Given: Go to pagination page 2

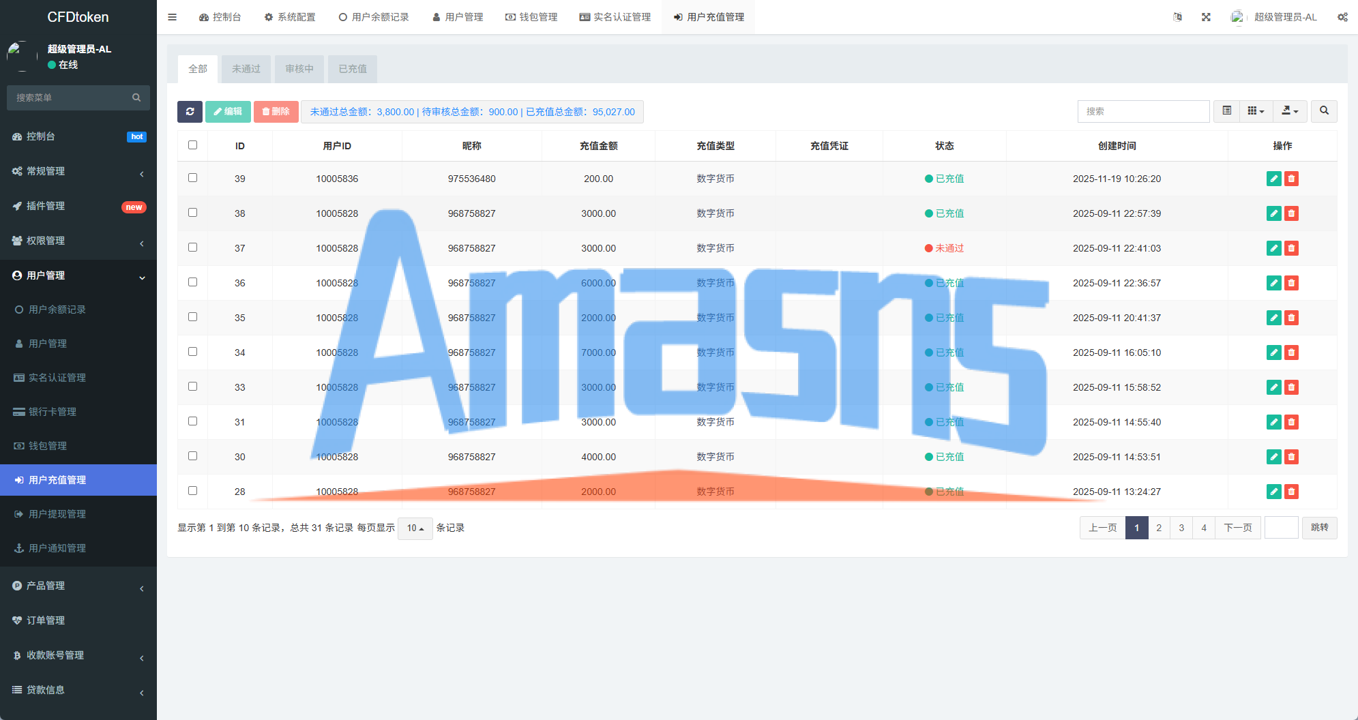Looking at the screenshot, I should point(1159,528).
